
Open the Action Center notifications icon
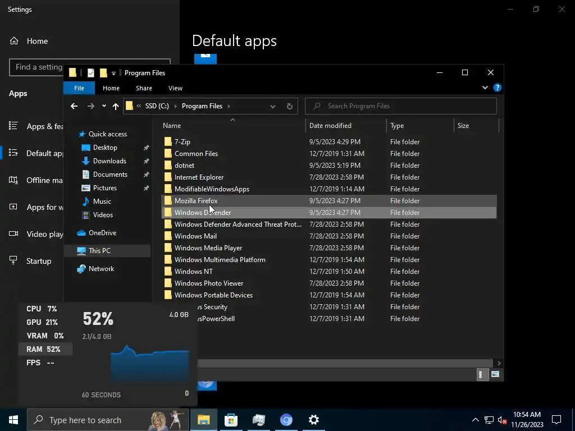click(556, 420)
